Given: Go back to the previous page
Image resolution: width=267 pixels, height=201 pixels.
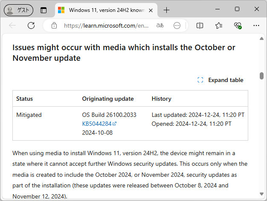Looking at the screenshot, I should point(12,25).
